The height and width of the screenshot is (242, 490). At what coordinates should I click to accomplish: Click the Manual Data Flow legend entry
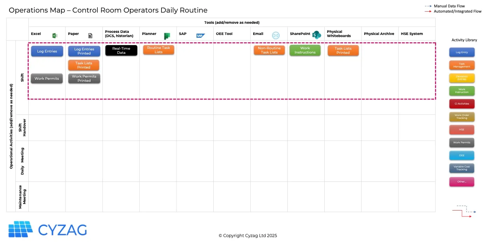[x=450, y=6]
